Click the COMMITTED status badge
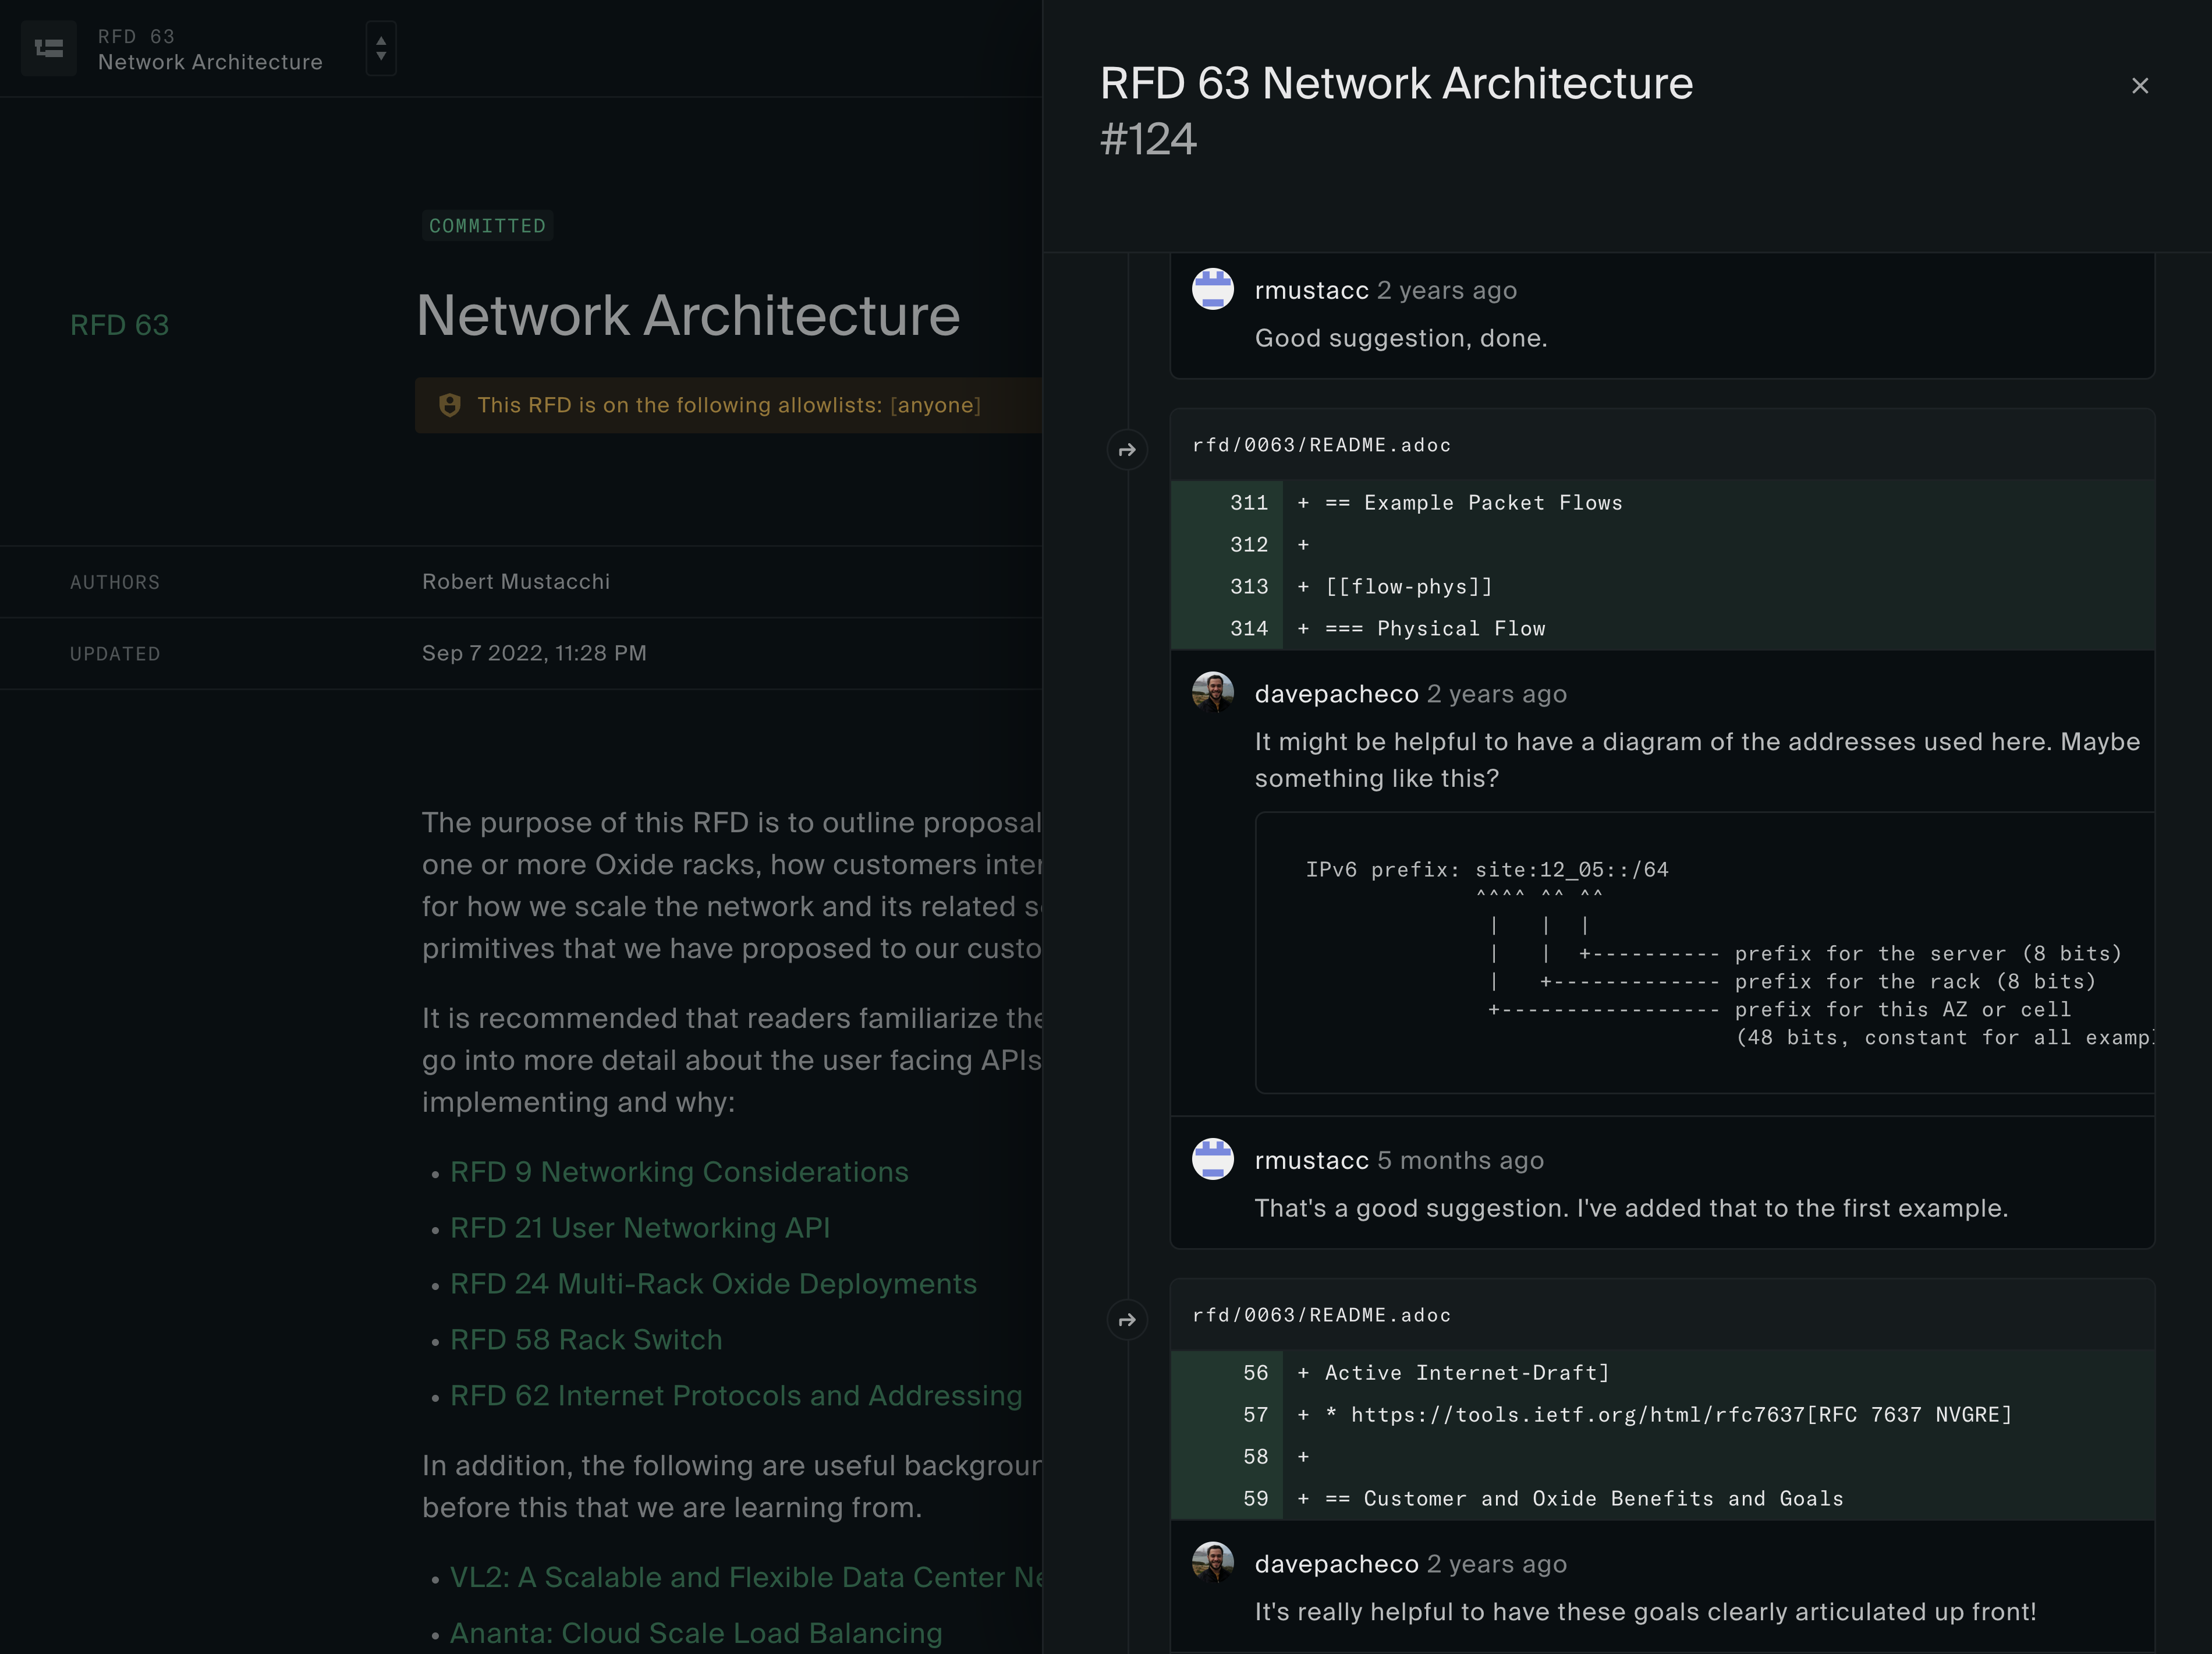The image size is (2212, 1654). click(487, 225)
